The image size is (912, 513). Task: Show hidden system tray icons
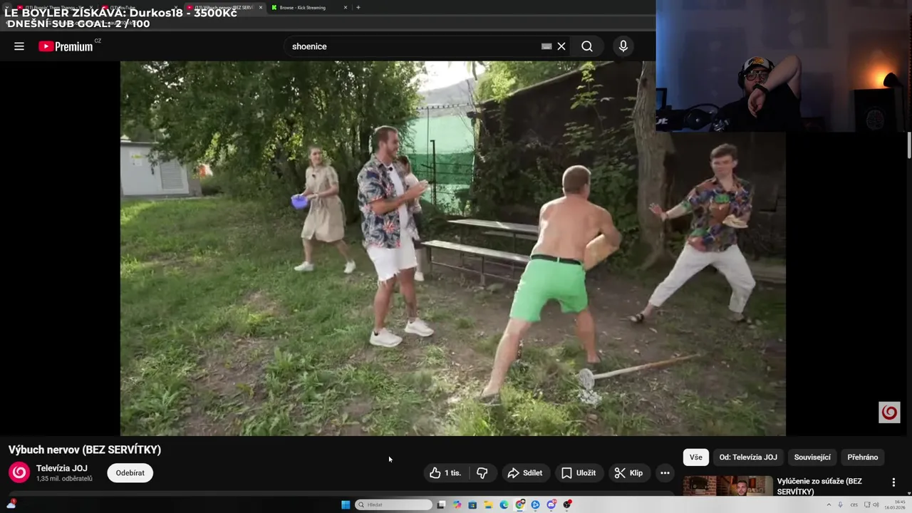(829, 504)
